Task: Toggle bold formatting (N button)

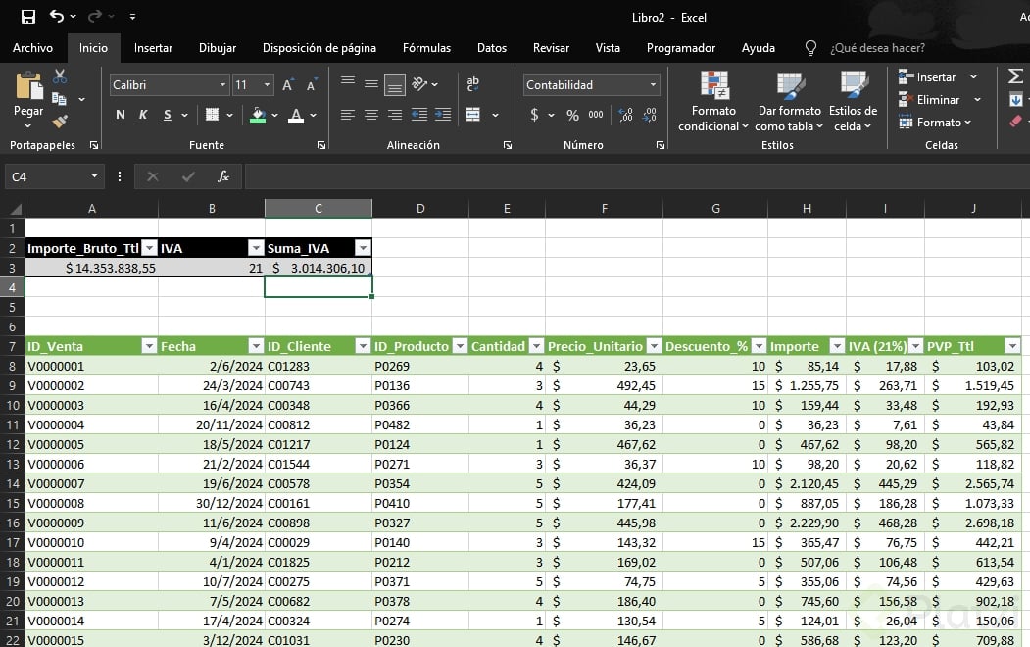Action: [x=121, y=115]
